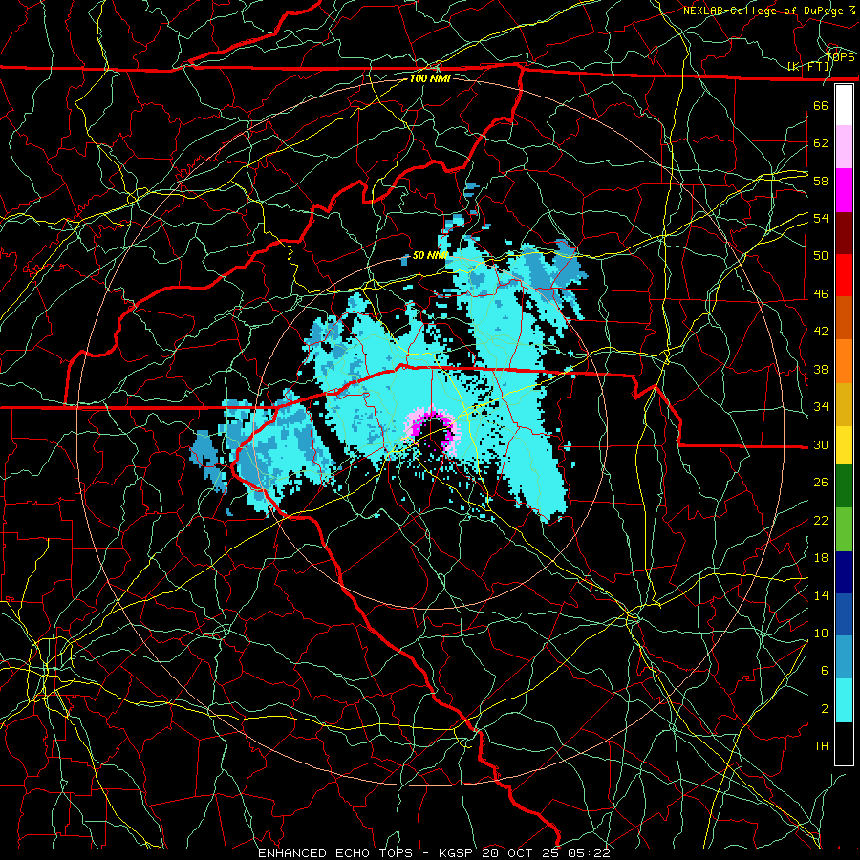Click the legend value "58"
Screen dimensions: 860x860
821,181
